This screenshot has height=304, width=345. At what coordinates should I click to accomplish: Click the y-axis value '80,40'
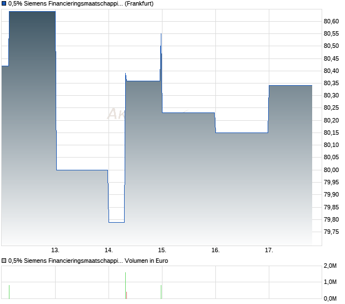point(331,71)
